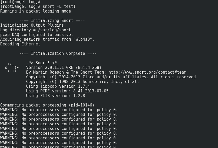Screen dimensions: 218x148
Task: Click the Sourcefire 1998-2013 copyright line
Action: pyautogui.click(x=82, y=82)
